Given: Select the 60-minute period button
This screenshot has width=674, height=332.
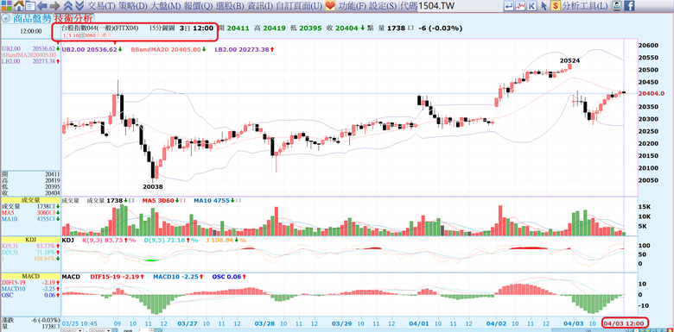Looking at the screenshot, I should click(92, 35).
